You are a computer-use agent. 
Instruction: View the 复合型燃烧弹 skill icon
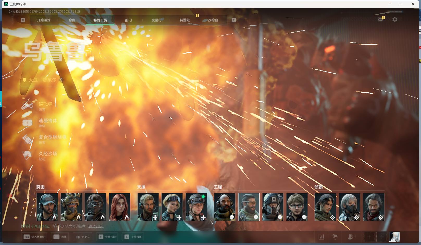[x=27, y=139]
